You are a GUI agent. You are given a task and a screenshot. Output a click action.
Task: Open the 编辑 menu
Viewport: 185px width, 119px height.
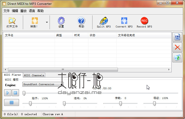tap(15, 11)
